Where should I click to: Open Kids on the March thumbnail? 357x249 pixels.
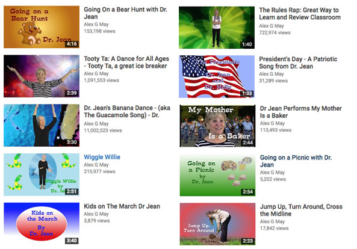[x=42, y=224]
